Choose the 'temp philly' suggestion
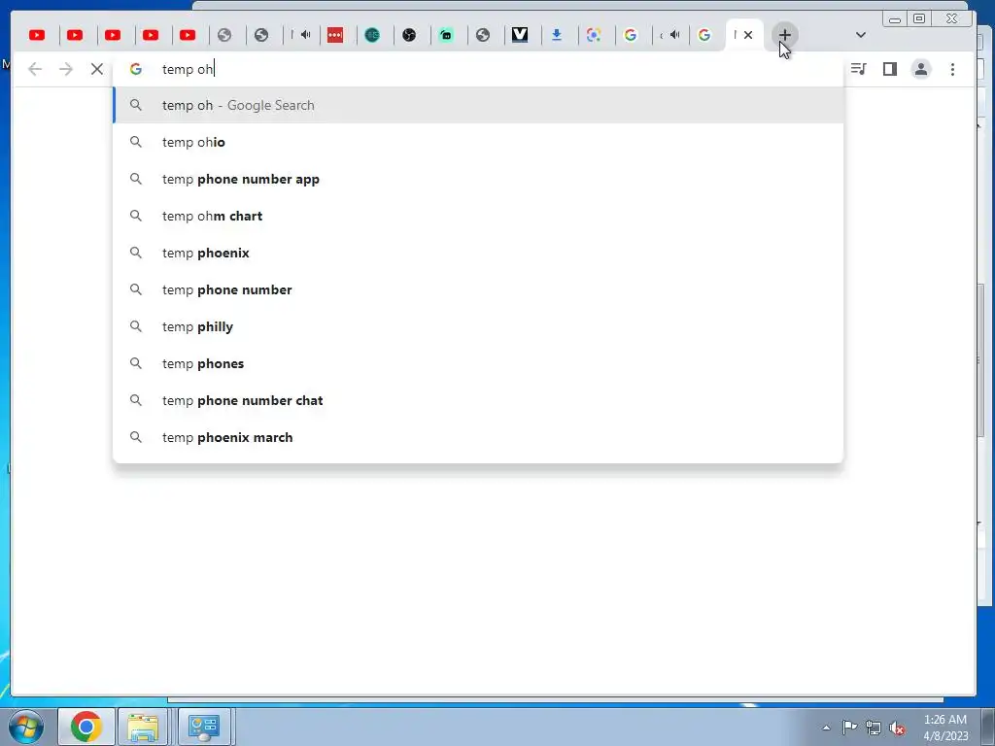Image resolution: width=995 pixels, height=746 pixels. [478, 326]
